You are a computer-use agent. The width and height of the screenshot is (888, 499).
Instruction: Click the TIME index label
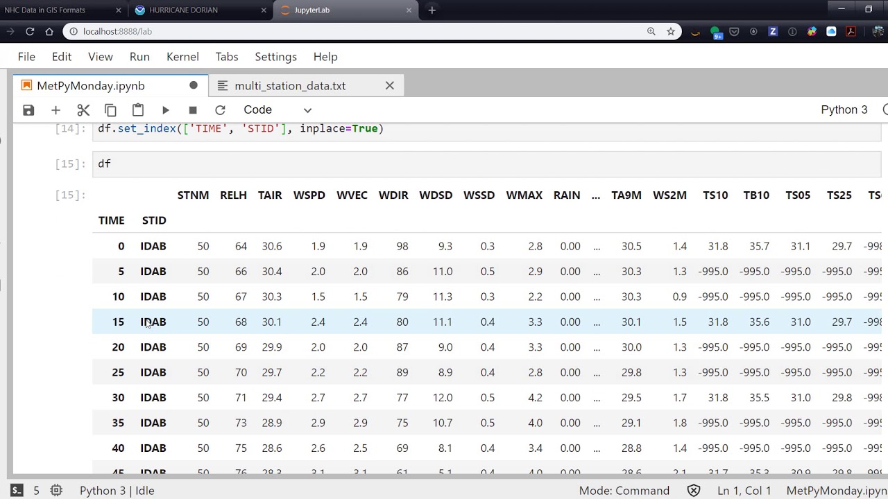point(111,220)
